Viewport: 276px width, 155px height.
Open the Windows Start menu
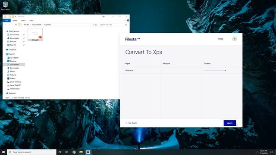pos(3,152)
